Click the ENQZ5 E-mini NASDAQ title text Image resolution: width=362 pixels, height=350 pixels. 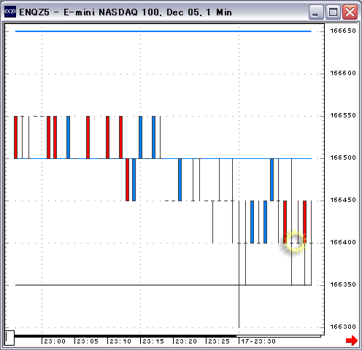click(x=126, y=12)
